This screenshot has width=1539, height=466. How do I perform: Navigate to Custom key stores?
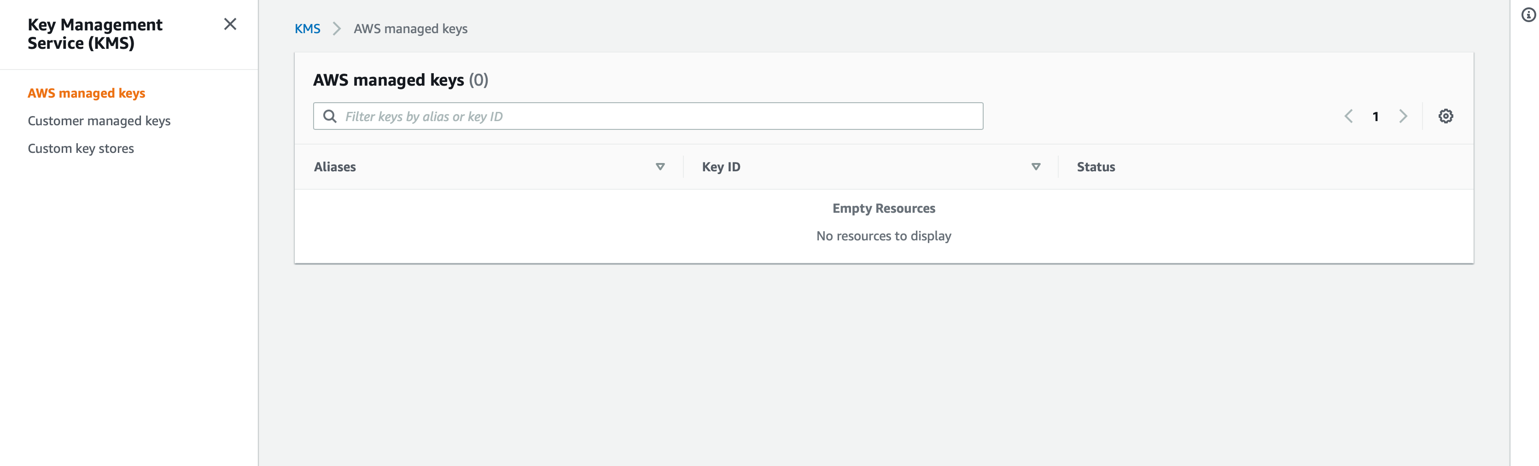[80, 147]
